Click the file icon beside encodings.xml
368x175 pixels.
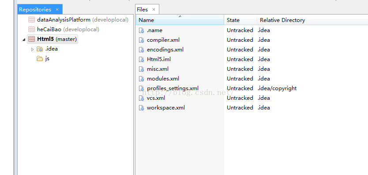point(141,50)
